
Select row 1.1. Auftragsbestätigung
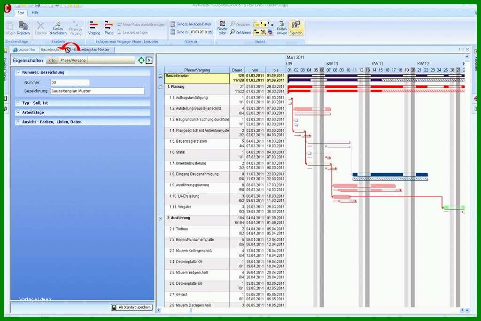point(225,100)
